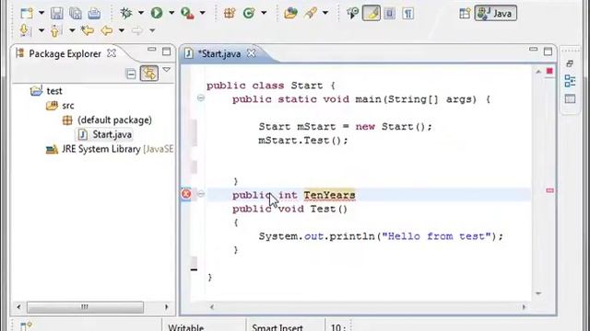Collapse the TenYears line fold marker
Screen dimensions: 590x331
pyautogui.click(x=201, y=194)
